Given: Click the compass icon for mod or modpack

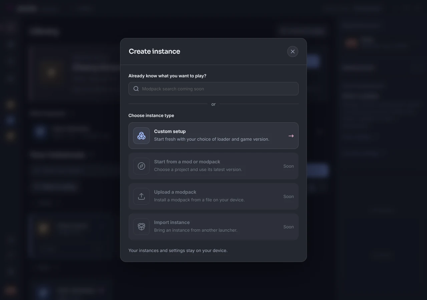Looking at the screenshot, I should coord(141,166).
